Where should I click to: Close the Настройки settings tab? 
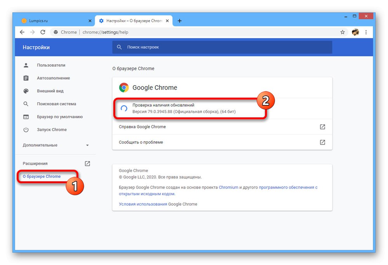pos(168,21)
